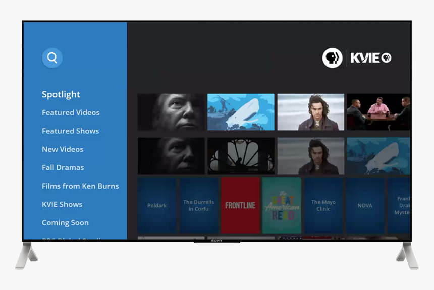
Task: Open Fall Dramas section
Action: point(63,167)
